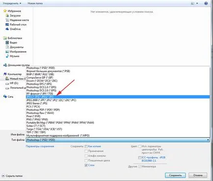The image size is (213, 181).
Task: Select Библиотеки in the sidebar
Action: [x=15, y=38]
